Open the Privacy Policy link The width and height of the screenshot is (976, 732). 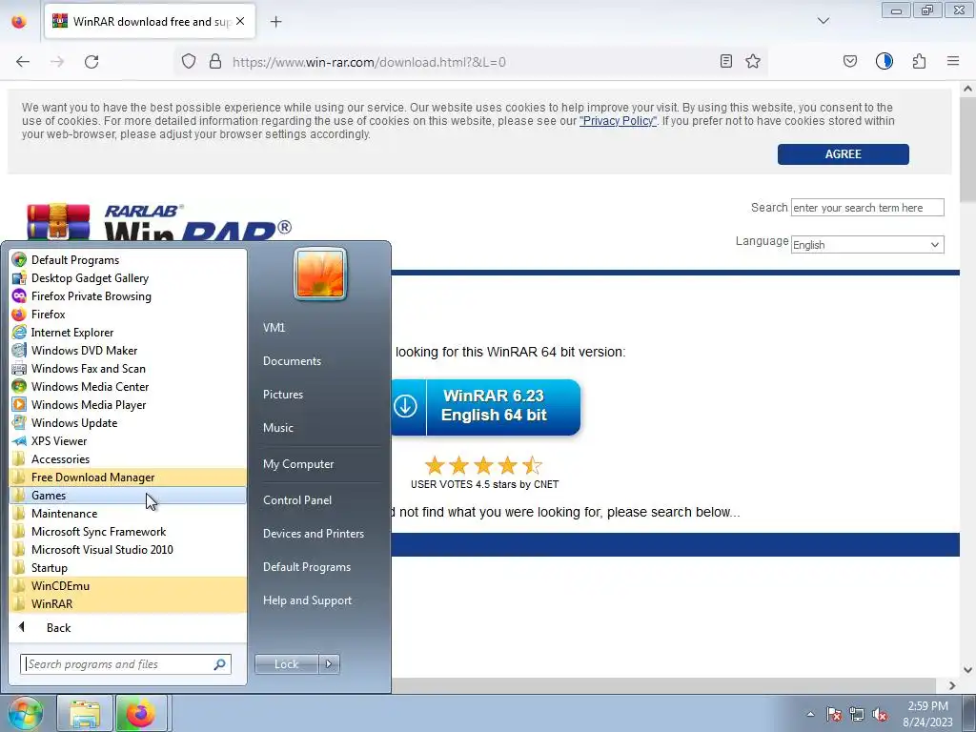pos(618,121)
